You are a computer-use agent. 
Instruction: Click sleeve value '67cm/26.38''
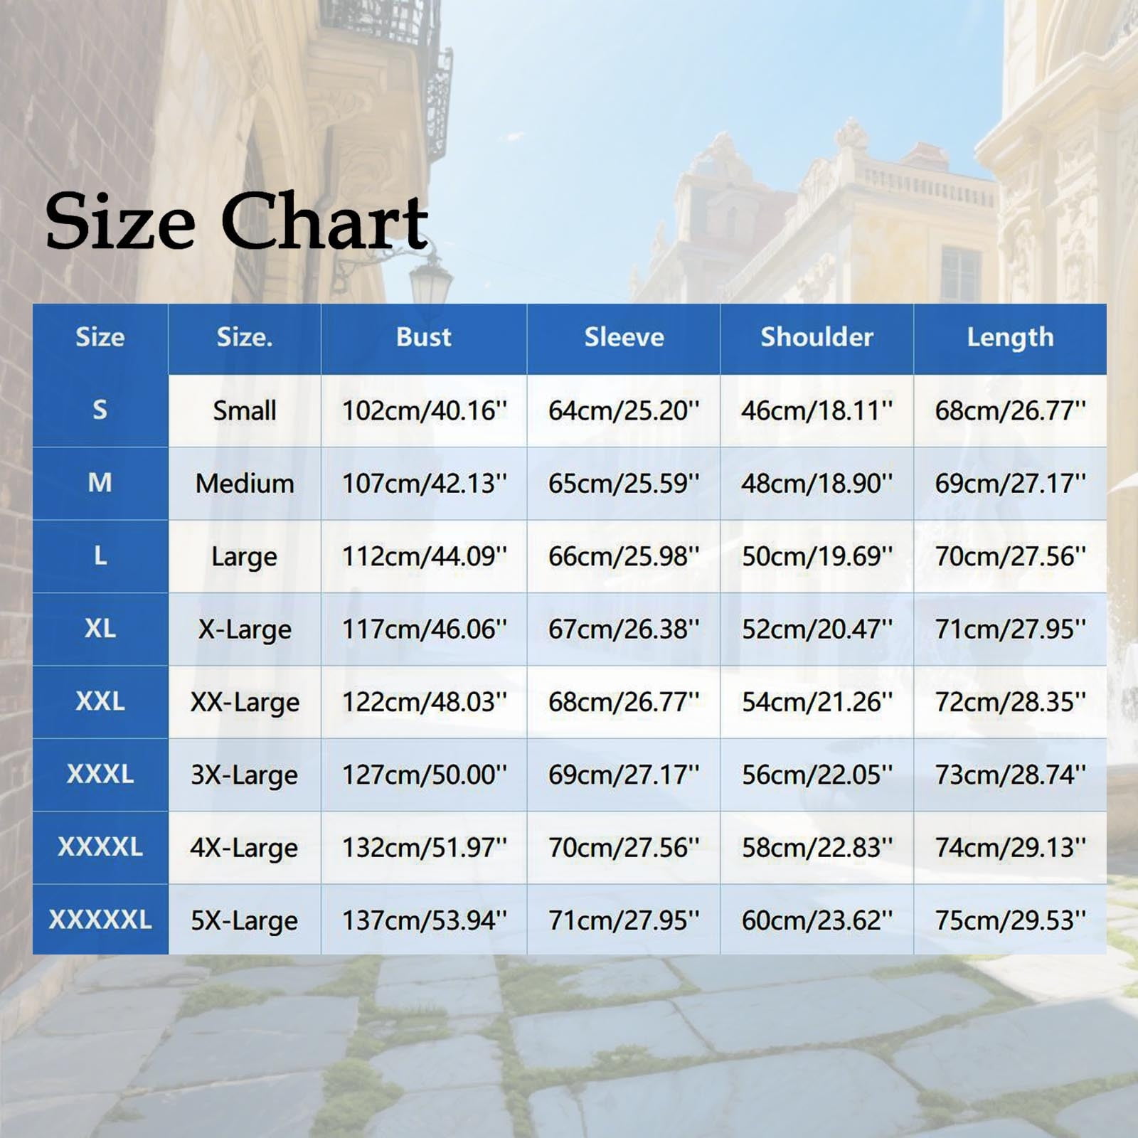(624, 629)
